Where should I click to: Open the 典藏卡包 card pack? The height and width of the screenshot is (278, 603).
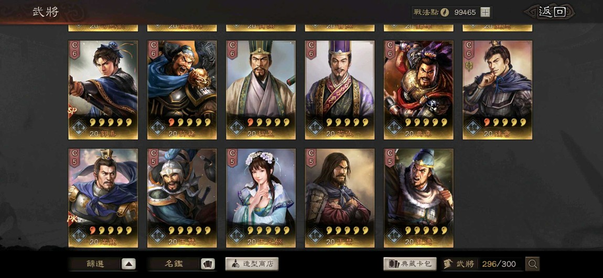pos(410,264)
